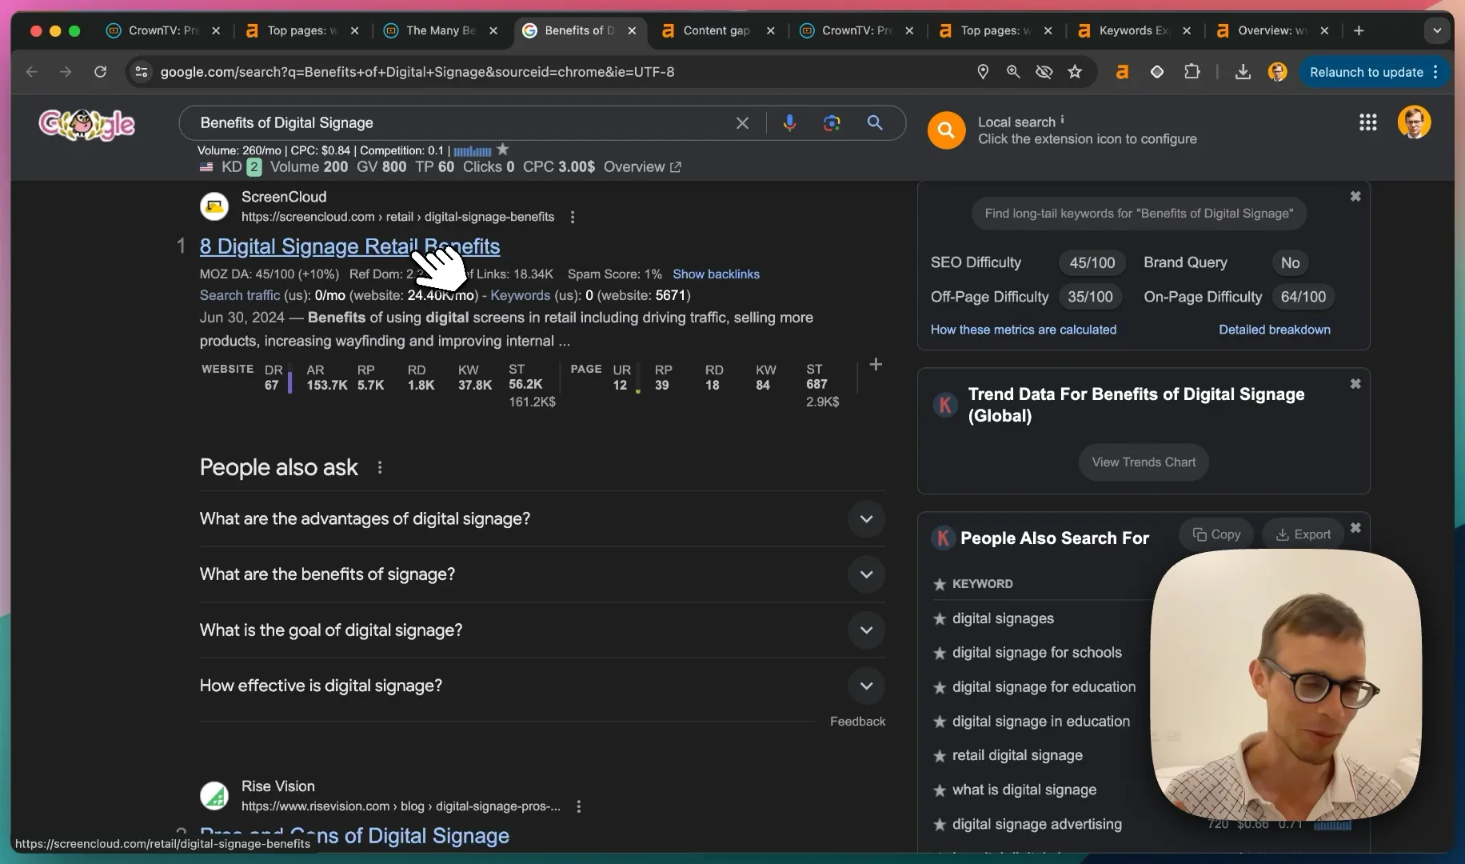
Task: Reload the page
Action: click(x=100, y=72)
